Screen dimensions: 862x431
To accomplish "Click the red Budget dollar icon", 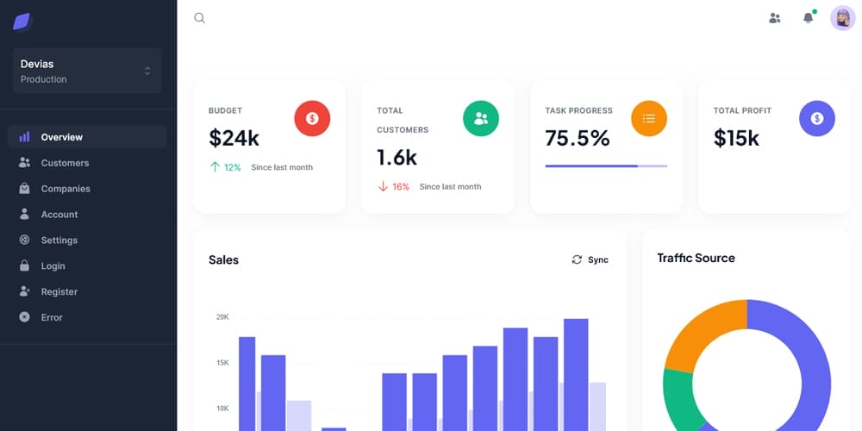I will pyautogui.click(x=312, y=118).
